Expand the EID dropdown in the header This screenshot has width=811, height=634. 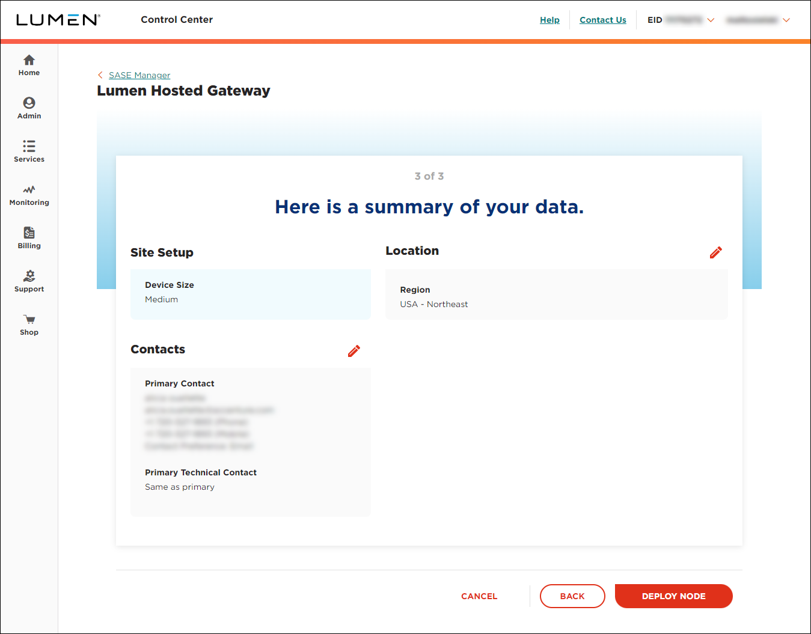[711, 20]
